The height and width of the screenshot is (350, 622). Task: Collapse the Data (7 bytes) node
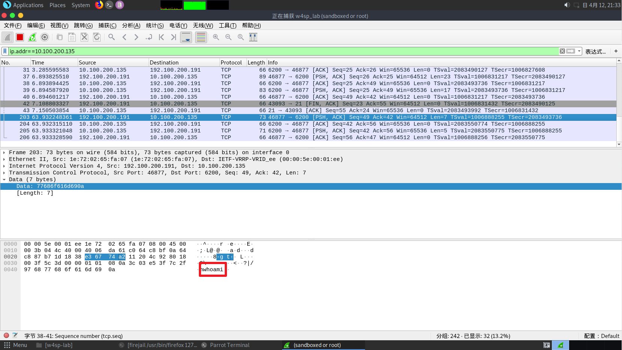coord(4,180)
